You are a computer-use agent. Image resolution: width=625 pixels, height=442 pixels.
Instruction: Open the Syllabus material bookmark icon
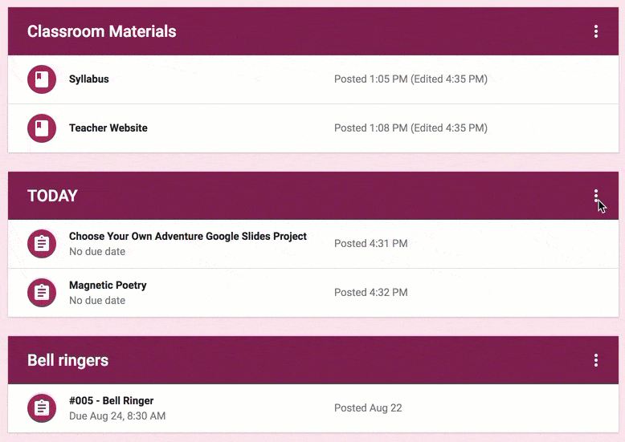point(42,79)
